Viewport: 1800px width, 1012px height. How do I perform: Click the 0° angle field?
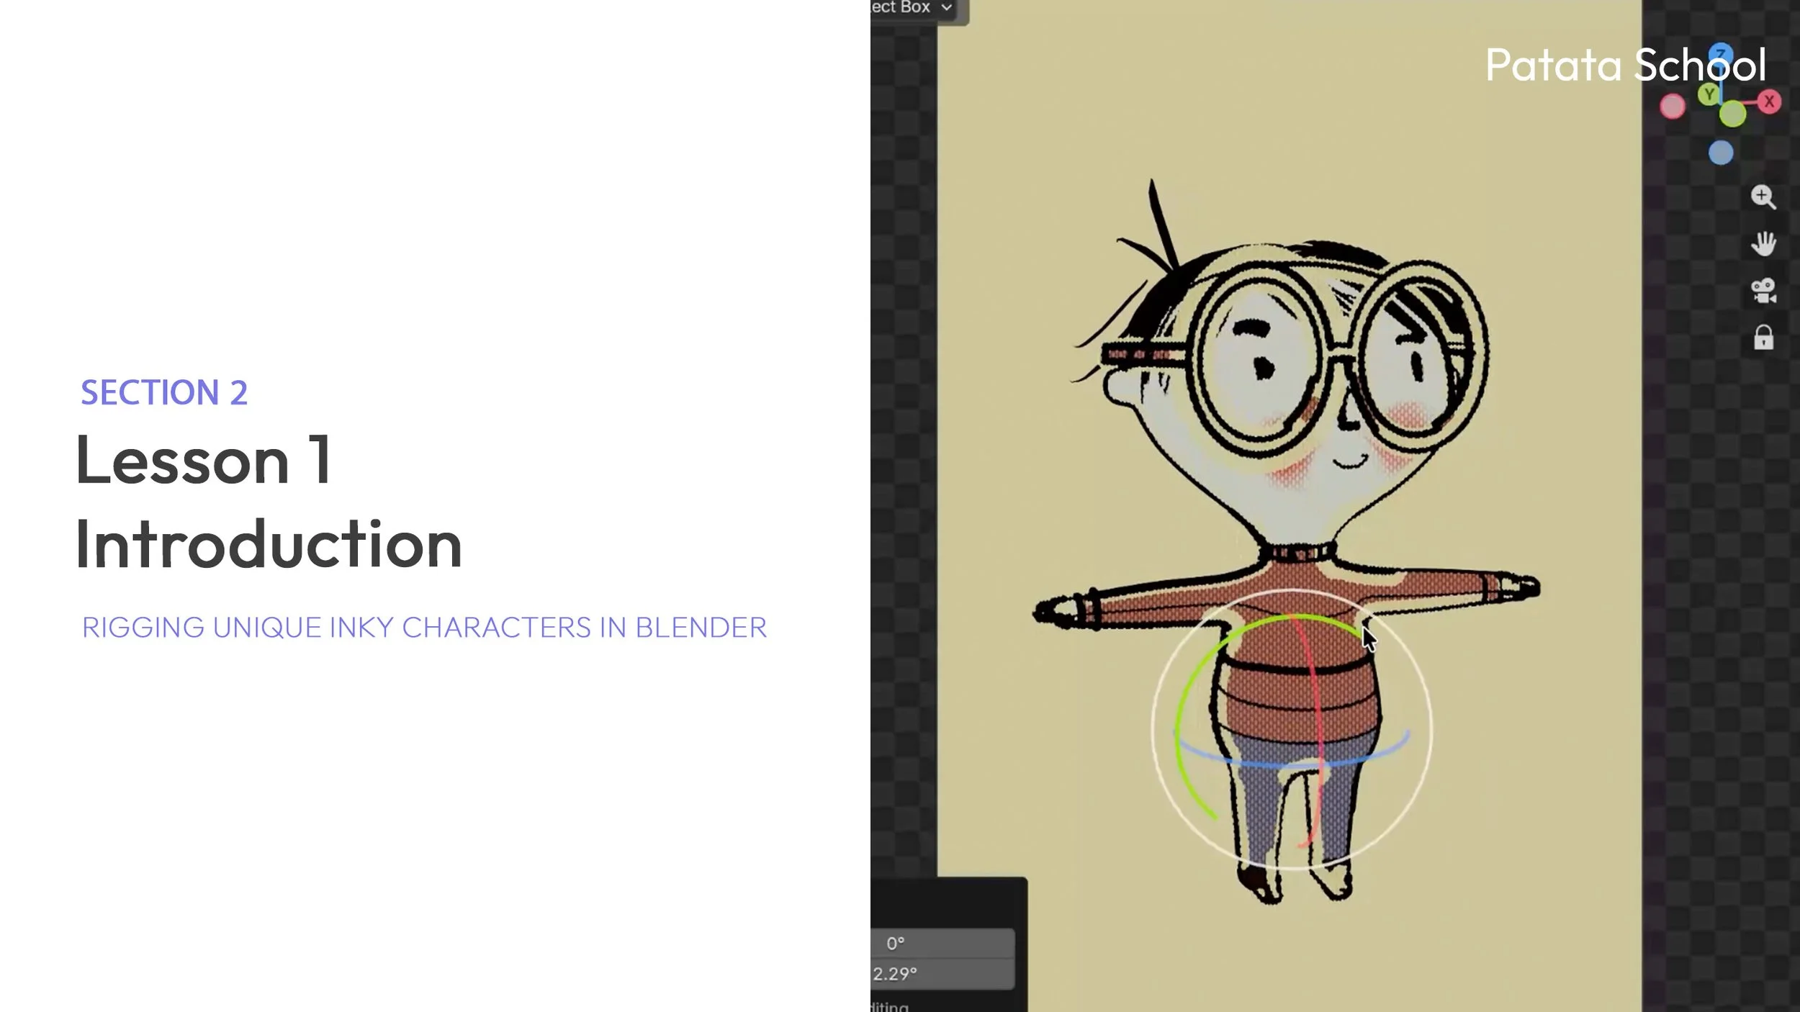coord(942,944)
